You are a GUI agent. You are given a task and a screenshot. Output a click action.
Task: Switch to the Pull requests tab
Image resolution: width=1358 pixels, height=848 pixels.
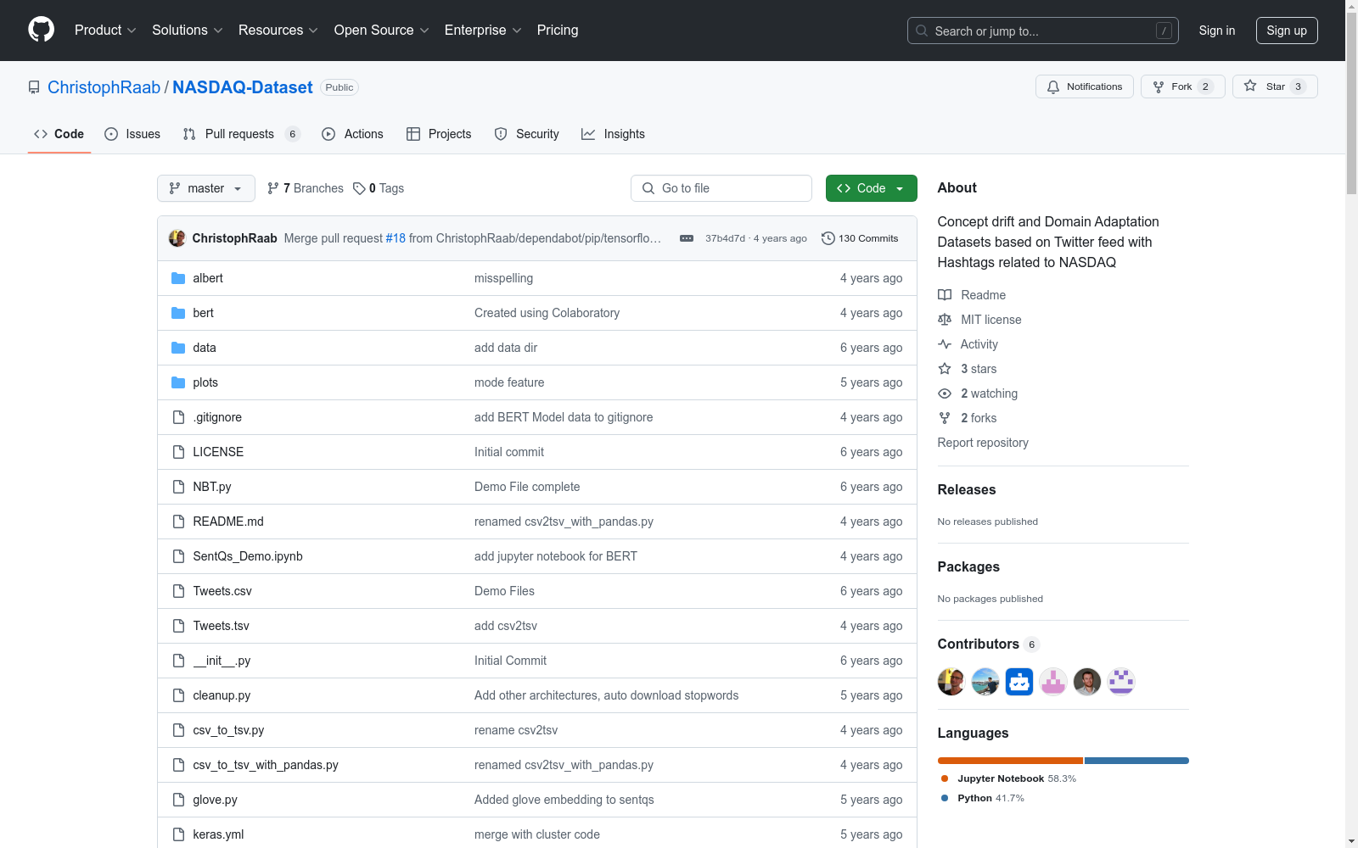tap(242, 134)
